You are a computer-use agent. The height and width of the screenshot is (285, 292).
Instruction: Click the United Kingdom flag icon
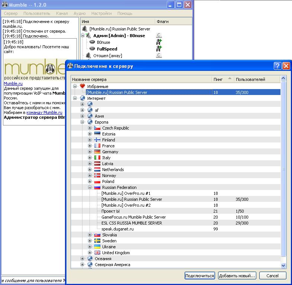point(97,253)
